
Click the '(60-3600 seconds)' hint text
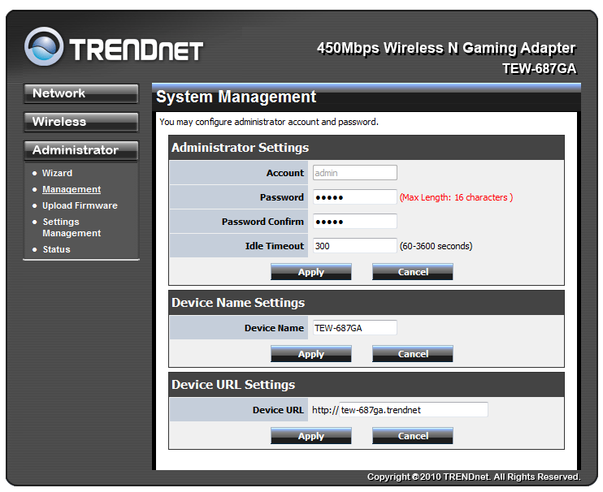(436, 246)
